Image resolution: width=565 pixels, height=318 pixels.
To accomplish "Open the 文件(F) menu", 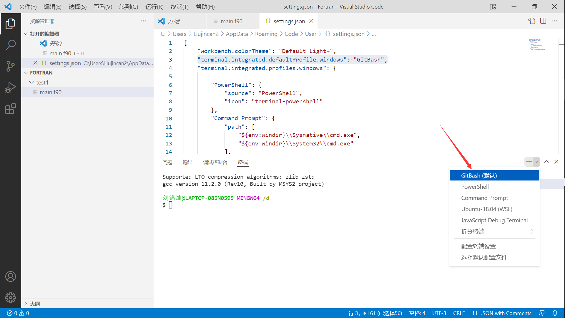I will [x=28, y=6].
